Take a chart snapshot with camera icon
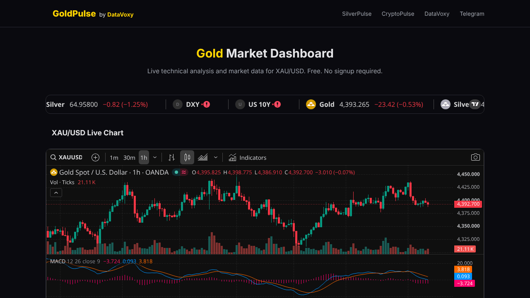530x298 pixels. pyautogui.click(x=475, y=157)
